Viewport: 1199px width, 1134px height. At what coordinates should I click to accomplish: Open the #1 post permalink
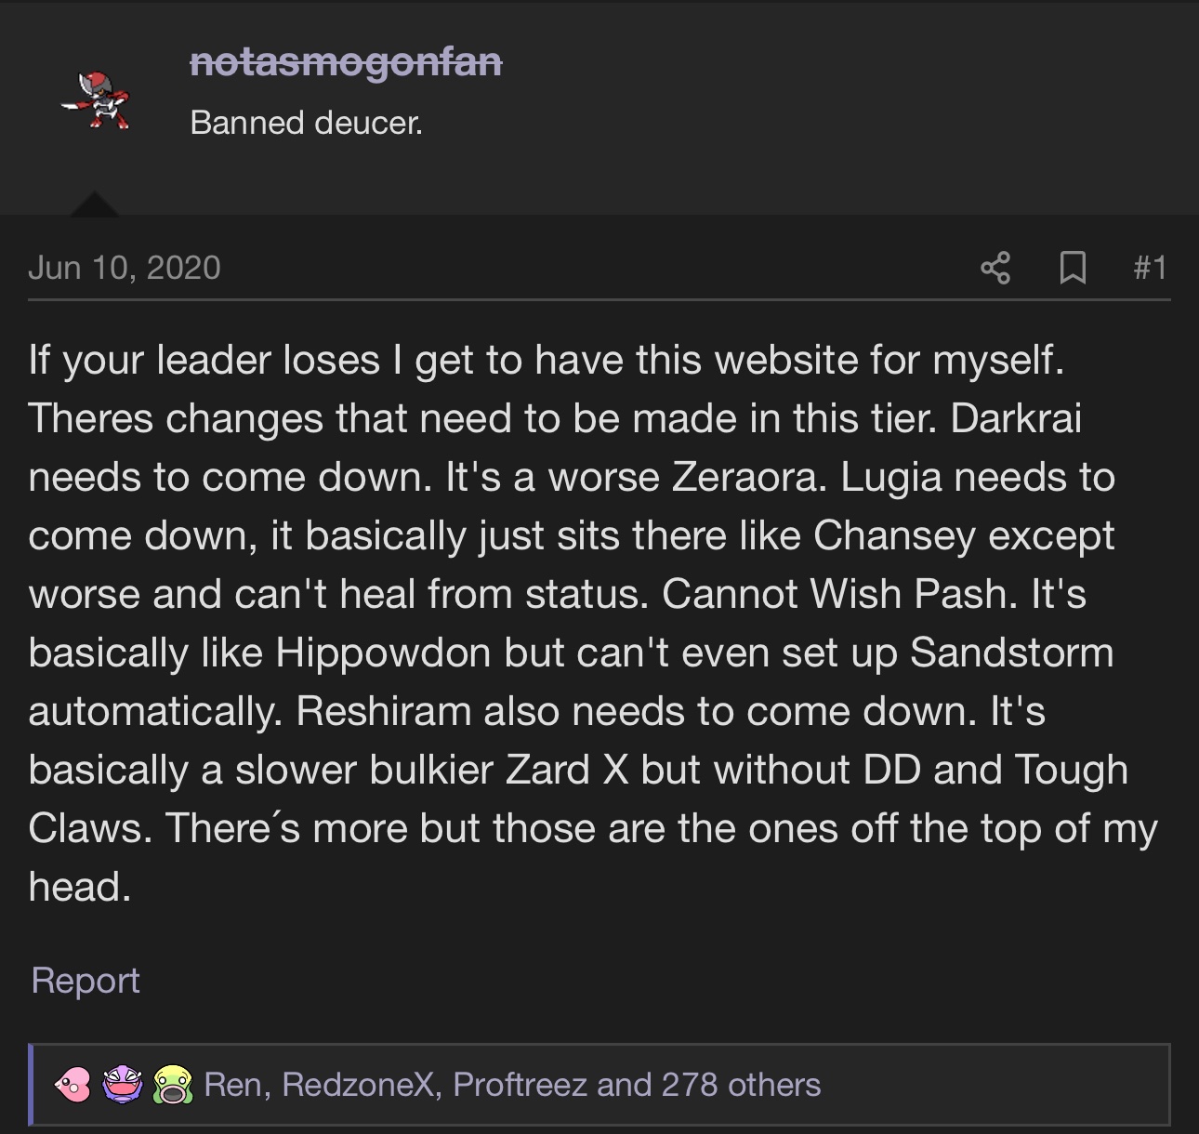point(1150,268)
